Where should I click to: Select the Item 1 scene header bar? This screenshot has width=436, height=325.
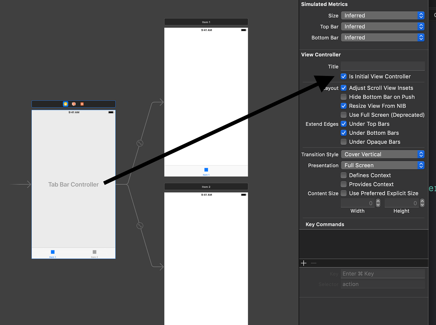pos(206,22)
